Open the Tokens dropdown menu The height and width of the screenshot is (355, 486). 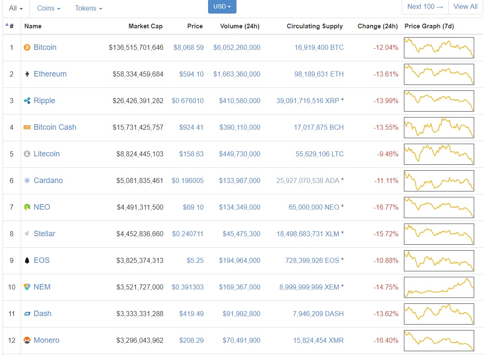(x=88, y=8)
